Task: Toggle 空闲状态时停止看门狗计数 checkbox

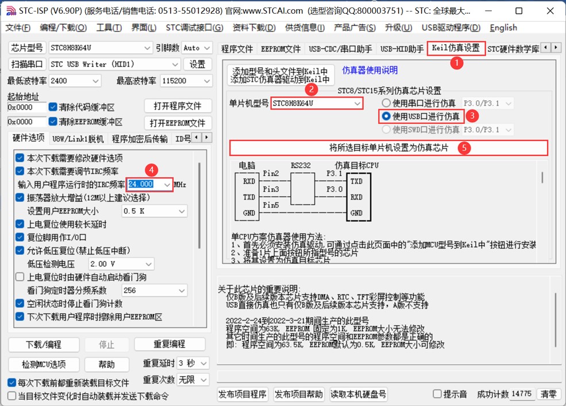Action: pyautogui.click(x=20, y=304)
